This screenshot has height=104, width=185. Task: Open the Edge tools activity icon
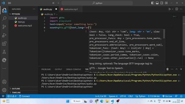pos(4,60)
